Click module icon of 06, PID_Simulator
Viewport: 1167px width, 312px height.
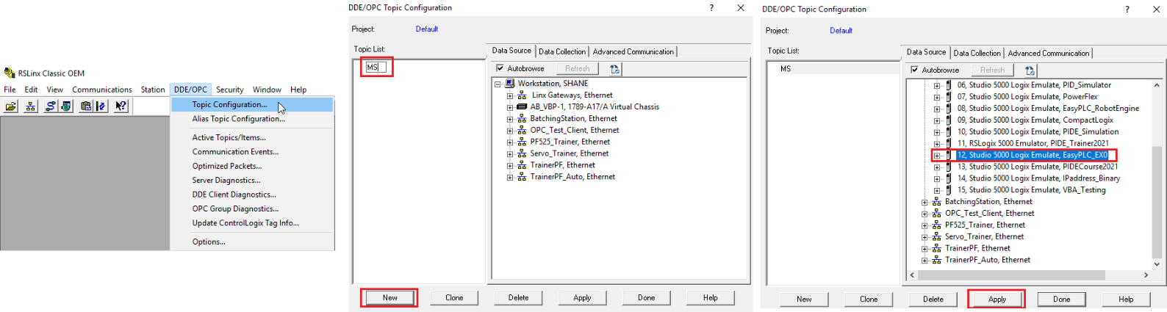pos(949,85)
